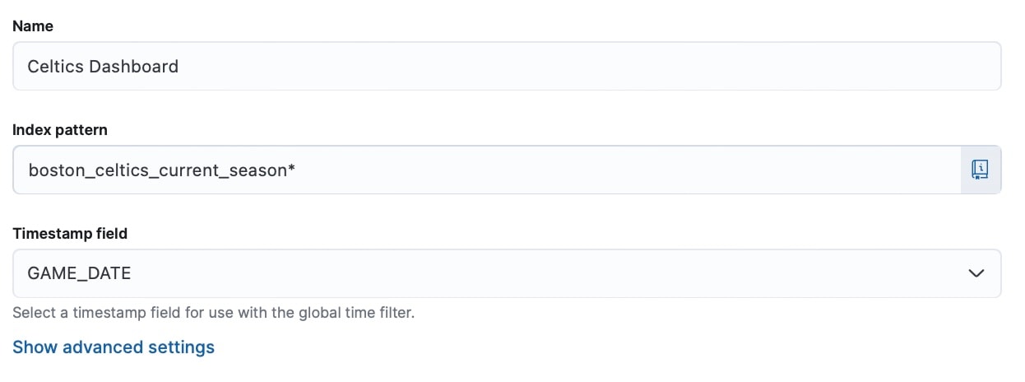Image resolution: width=1025 pixels, height=382 pixels.
Task: Expand the Timestamp field chevron arrow
Action: pyautogui.click(x=976, y=273)
